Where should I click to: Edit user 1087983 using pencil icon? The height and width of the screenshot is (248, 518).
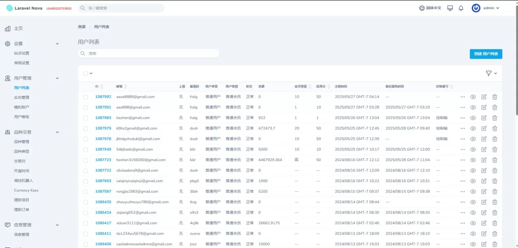pos(484,118)
